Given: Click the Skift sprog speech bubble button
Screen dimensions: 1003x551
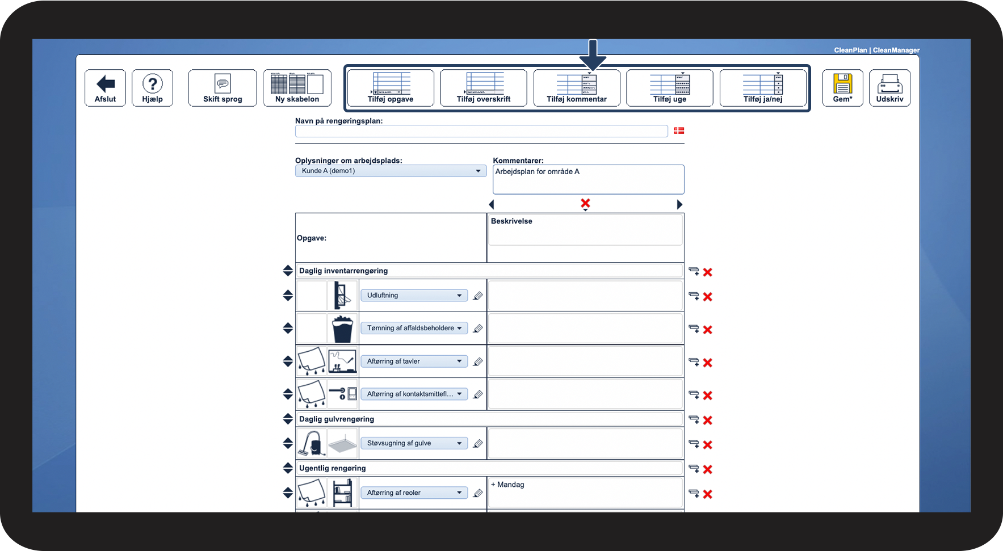Looking at the screenshot, I should pyautogui.click(x=223, y=88).
